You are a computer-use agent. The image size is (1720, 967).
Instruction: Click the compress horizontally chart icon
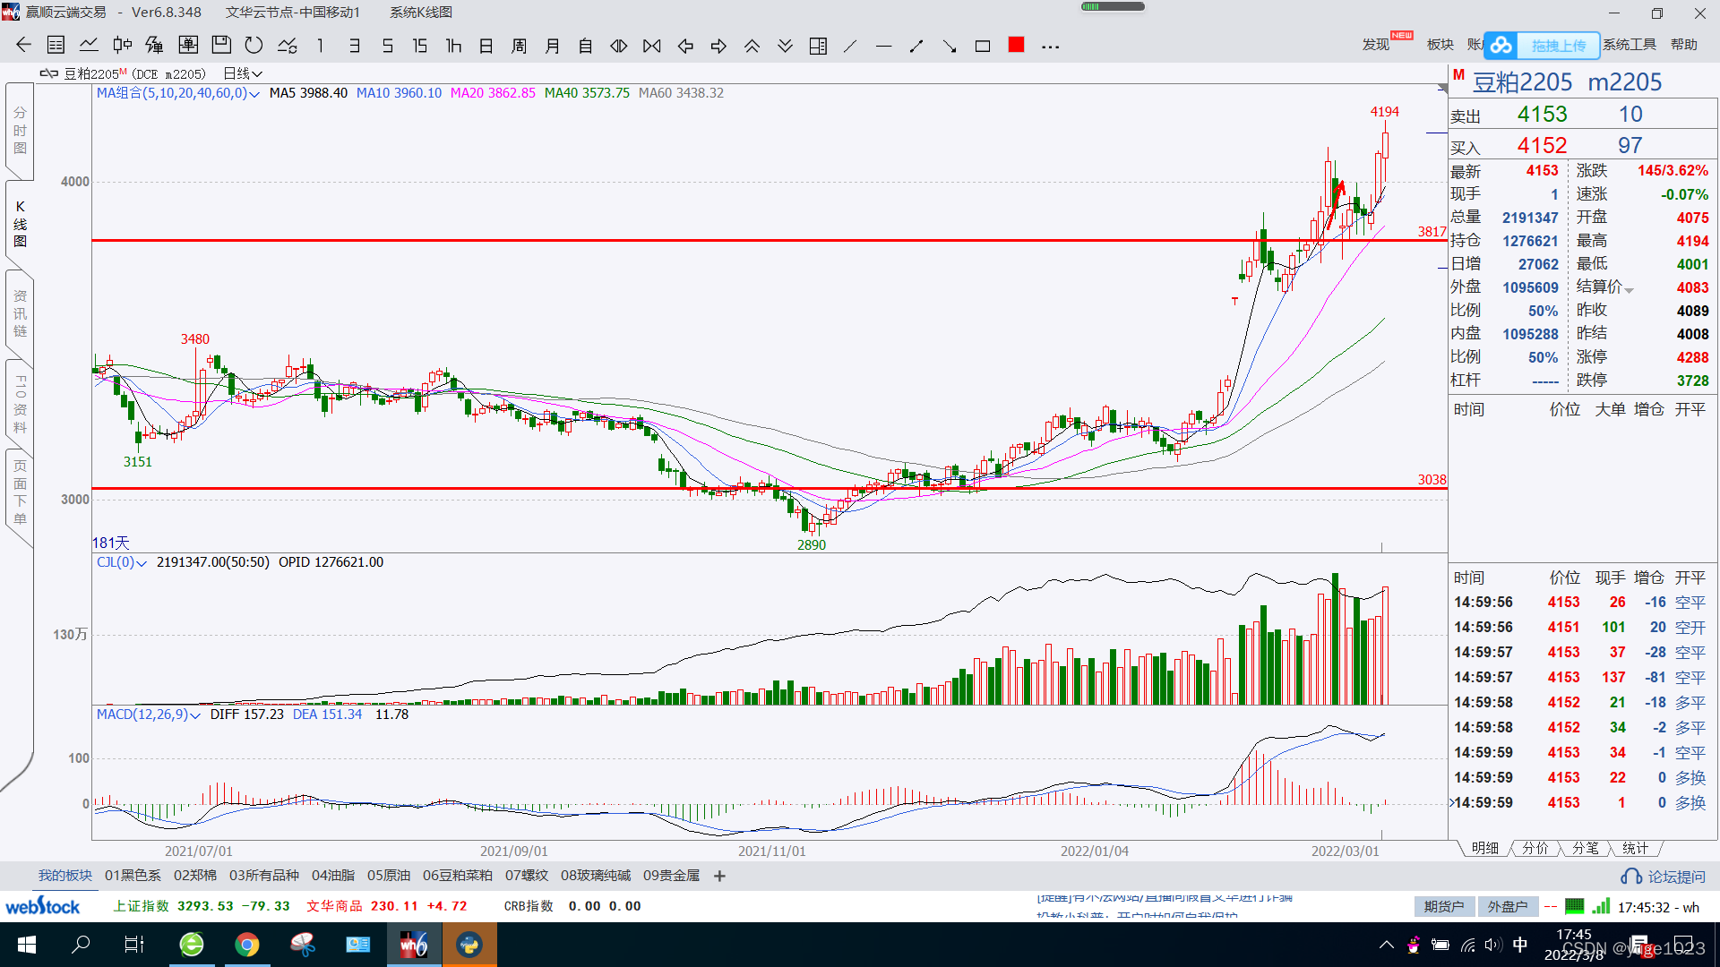tap(652, 46)
